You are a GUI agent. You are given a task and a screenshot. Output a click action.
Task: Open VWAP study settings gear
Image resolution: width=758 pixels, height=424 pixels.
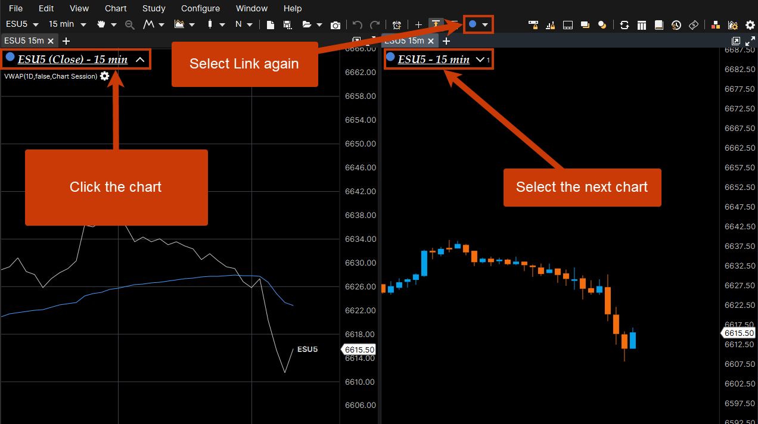(x=105, y=76)
